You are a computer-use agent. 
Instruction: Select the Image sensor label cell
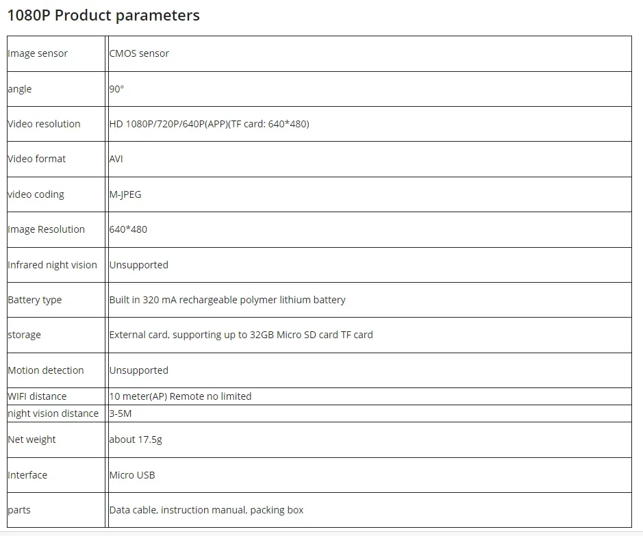pyautogui.click(x=56, y=53)
